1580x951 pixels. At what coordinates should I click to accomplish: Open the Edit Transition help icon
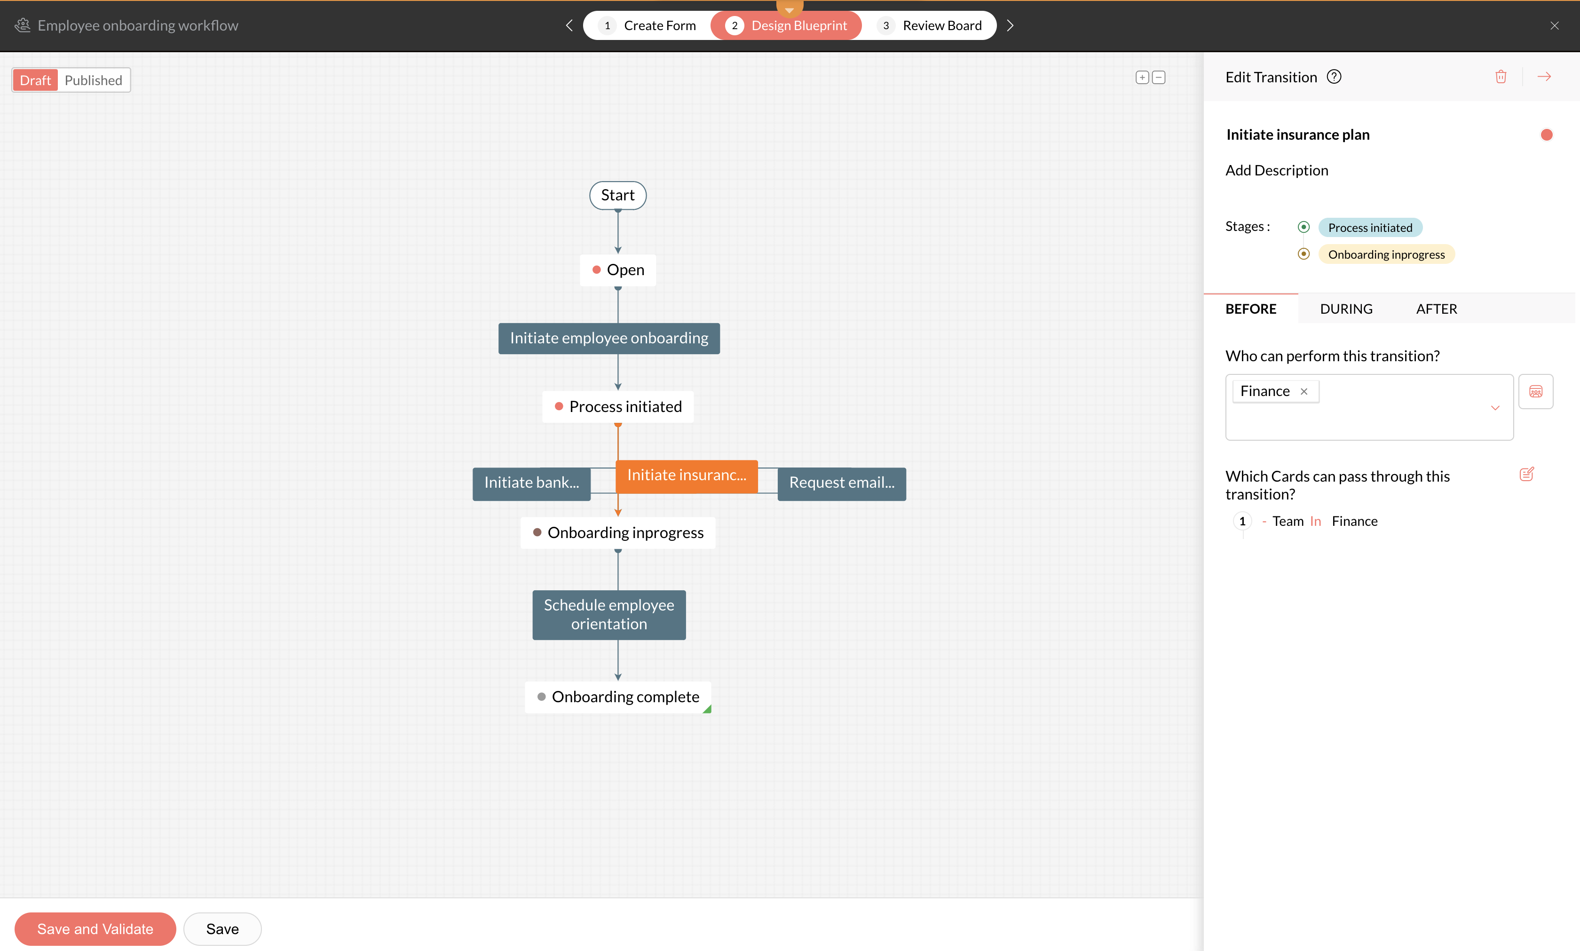(x=1334, y=77)
